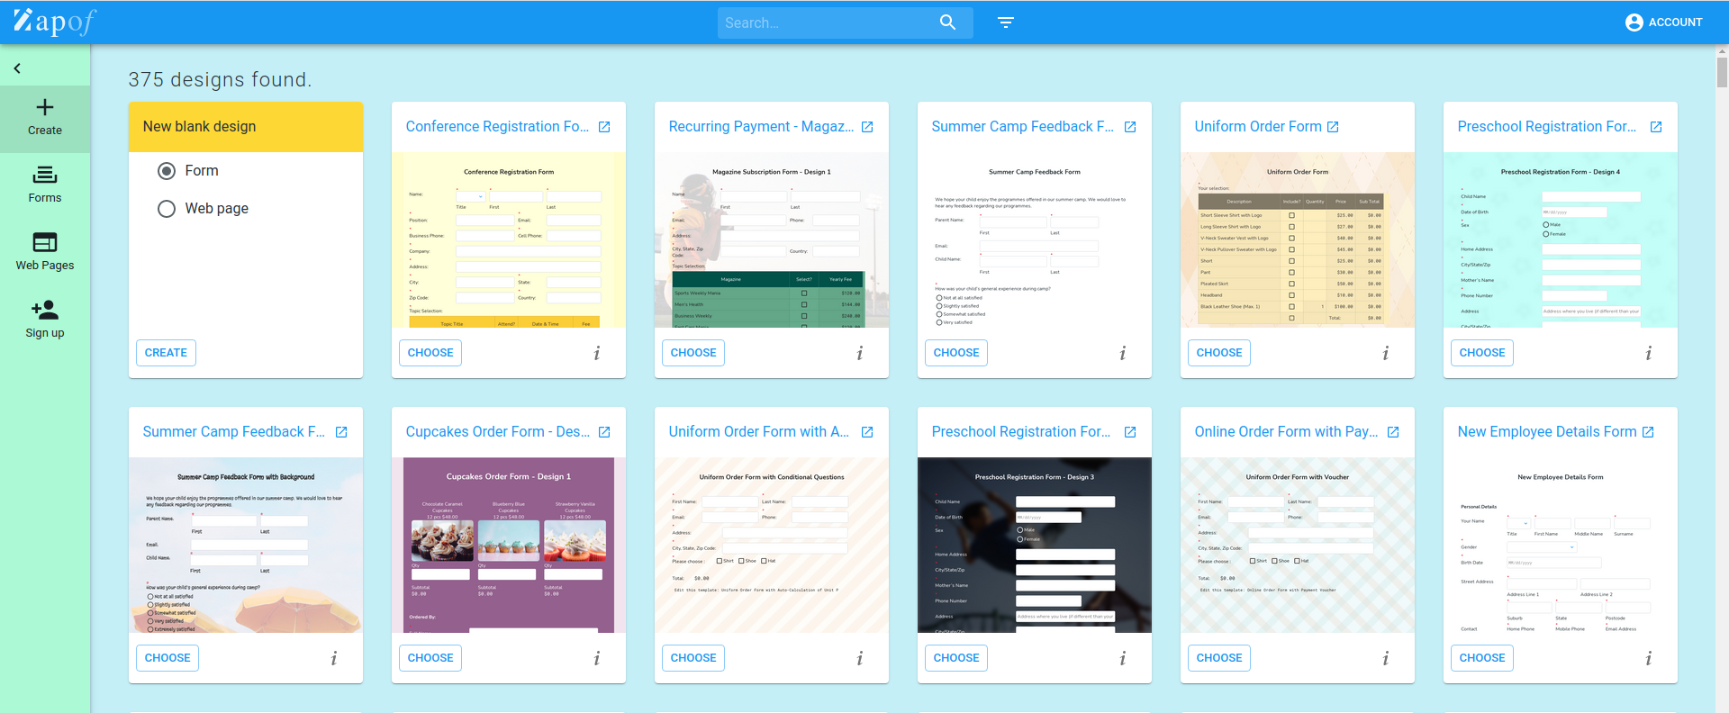Image resolution: width=1729 pixels, height=713 pixels.
Task: Show info for Preschool Registration Design 3
Action: tap(1123, 658)
